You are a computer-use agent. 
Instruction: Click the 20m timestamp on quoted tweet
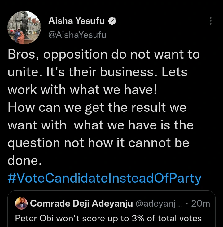tap(201, 204)
